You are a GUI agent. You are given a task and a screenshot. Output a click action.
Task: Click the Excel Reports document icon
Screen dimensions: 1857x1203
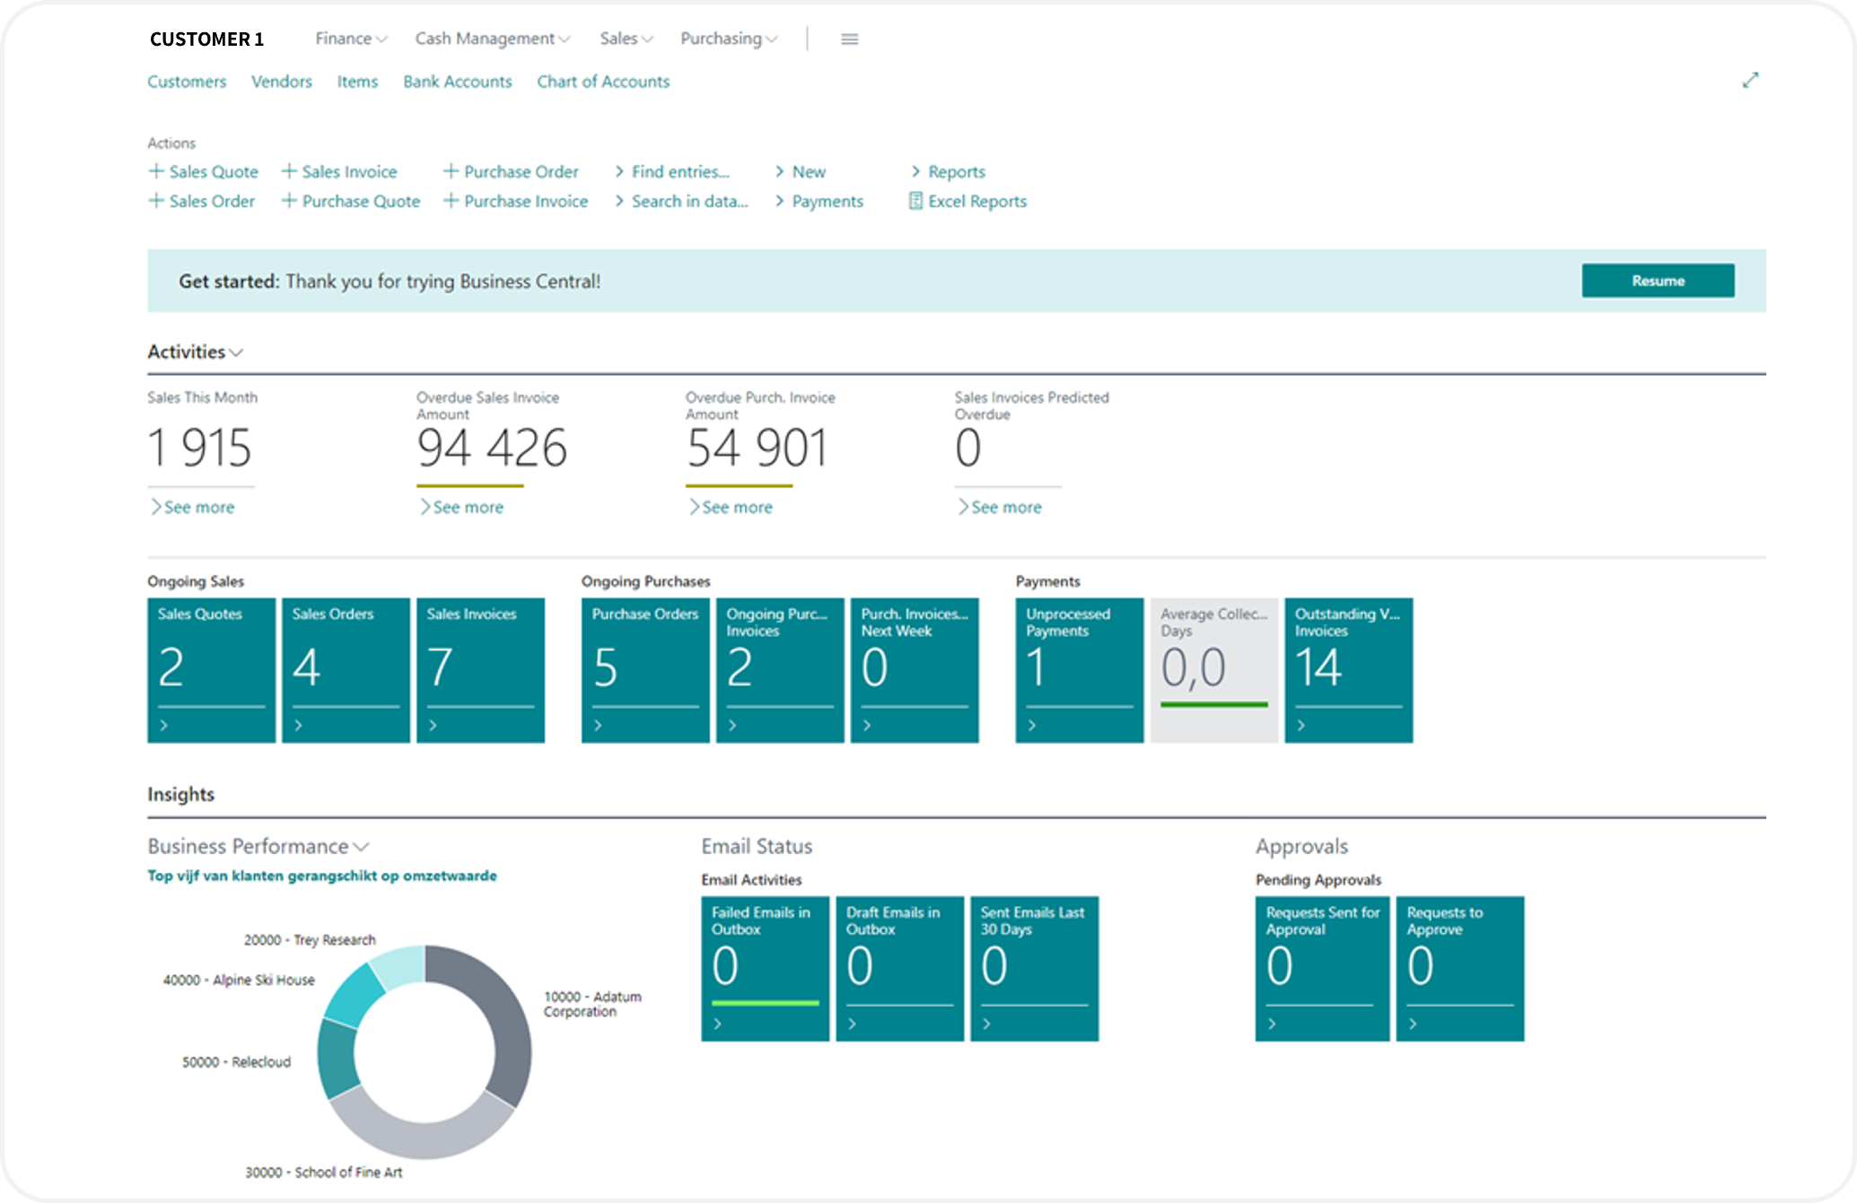pos(915,200)
